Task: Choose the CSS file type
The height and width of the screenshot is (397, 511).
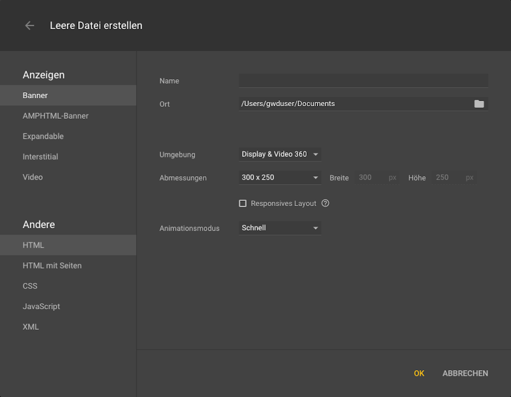Action: pyautogui.click(x=68, y=286)
